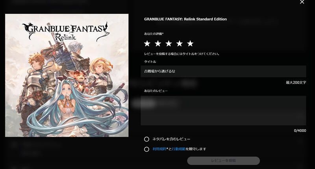Viewport: 315px width, 169px height.
Task: Select the Granblue Fantasy Relink cover art
Action: pyautogui.click(x=67, y=75)
